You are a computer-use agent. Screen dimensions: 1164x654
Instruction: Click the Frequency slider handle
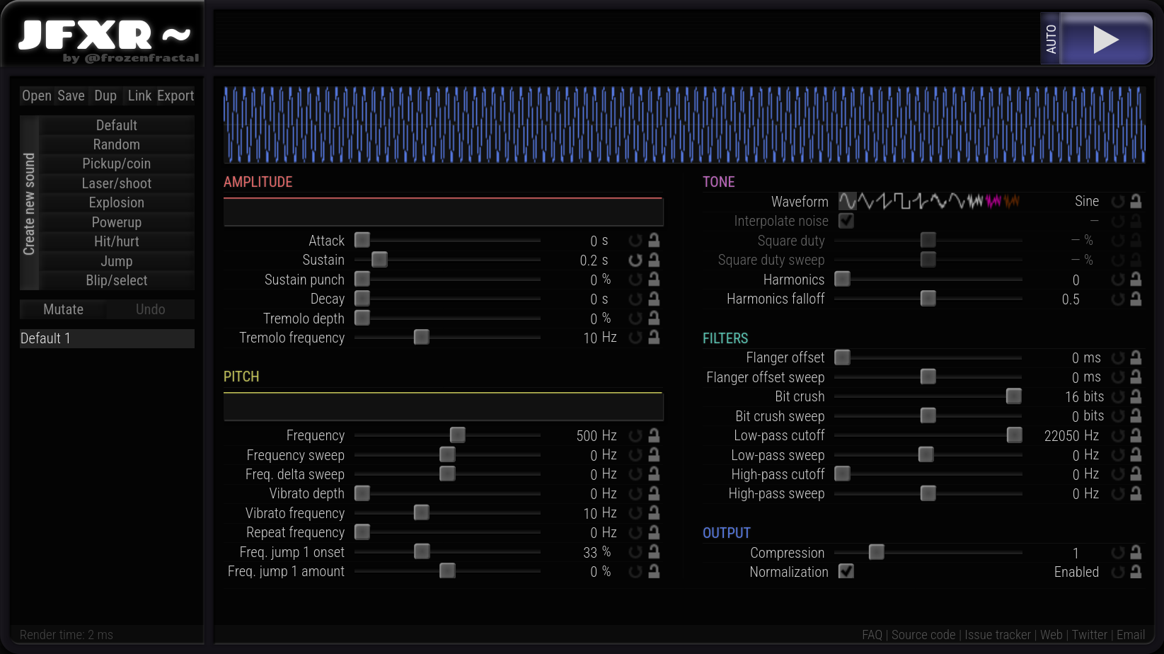click(458, 435)
